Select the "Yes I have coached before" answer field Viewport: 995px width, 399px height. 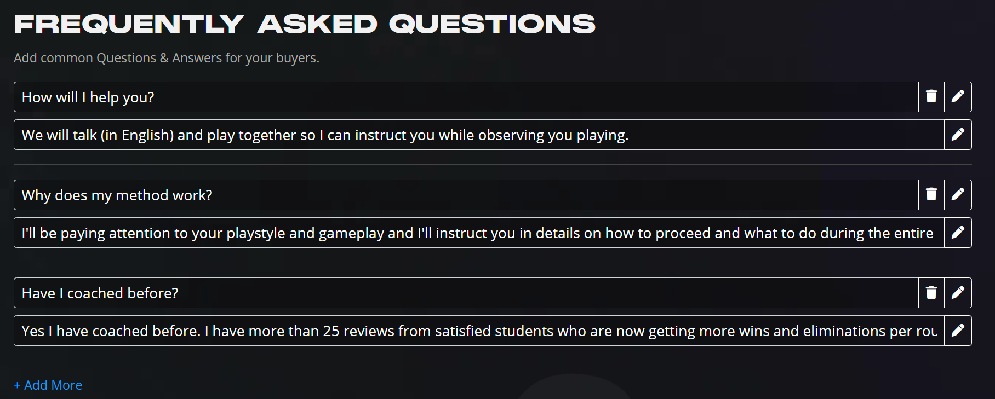click(x=479, y=331)
